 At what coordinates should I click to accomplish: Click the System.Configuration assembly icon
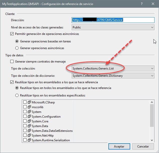click(x=29, y=116)
